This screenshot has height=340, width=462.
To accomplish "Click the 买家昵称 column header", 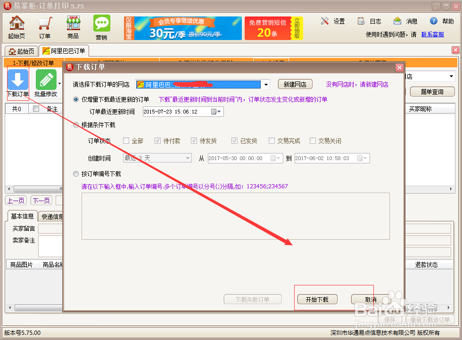I will coord(420,109).
